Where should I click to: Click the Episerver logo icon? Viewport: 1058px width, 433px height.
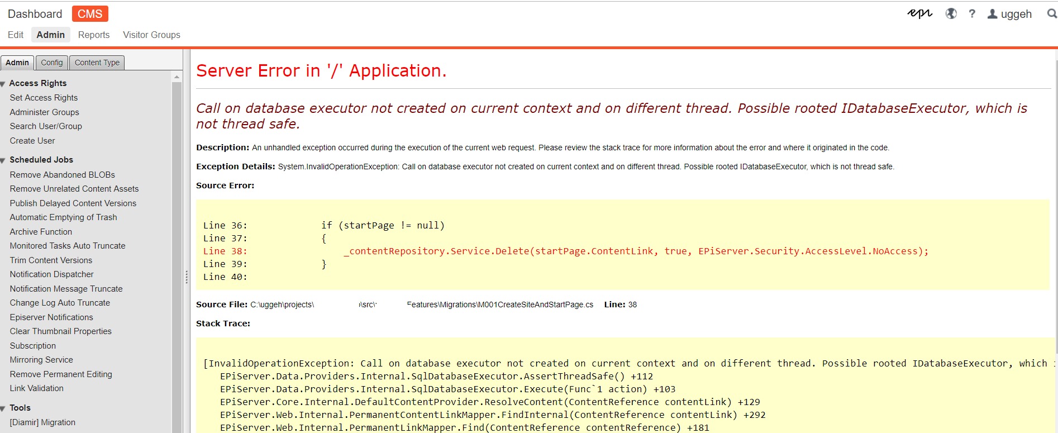tap(919, 14)
